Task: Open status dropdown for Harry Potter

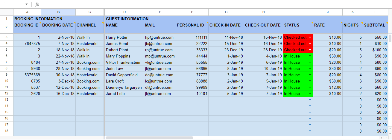Action: coord(310,38)
